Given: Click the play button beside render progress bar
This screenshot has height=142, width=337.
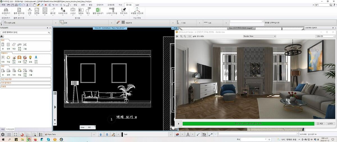Looking at the screenshot, I should pos(179,123).
